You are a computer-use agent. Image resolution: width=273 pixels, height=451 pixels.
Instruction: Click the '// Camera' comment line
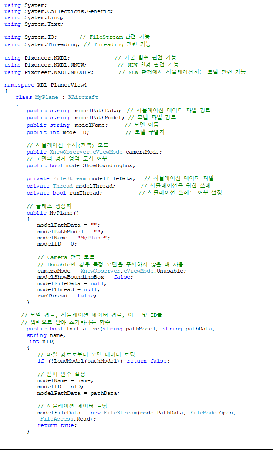click(x=66, y=257)
